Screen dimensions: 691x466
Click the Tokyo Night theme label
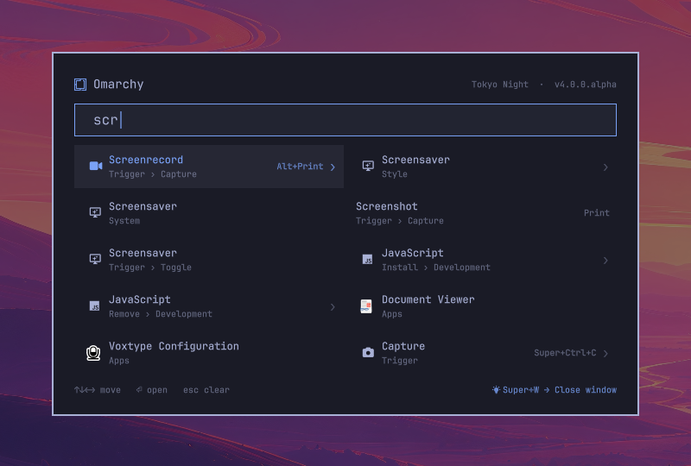coord(500,84)
